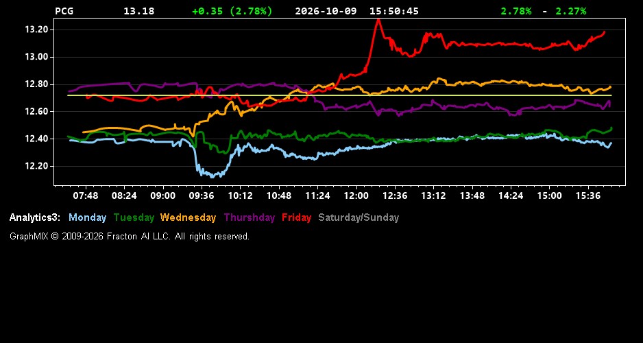
Task: Select the Monday legend label
Action: 87,217
